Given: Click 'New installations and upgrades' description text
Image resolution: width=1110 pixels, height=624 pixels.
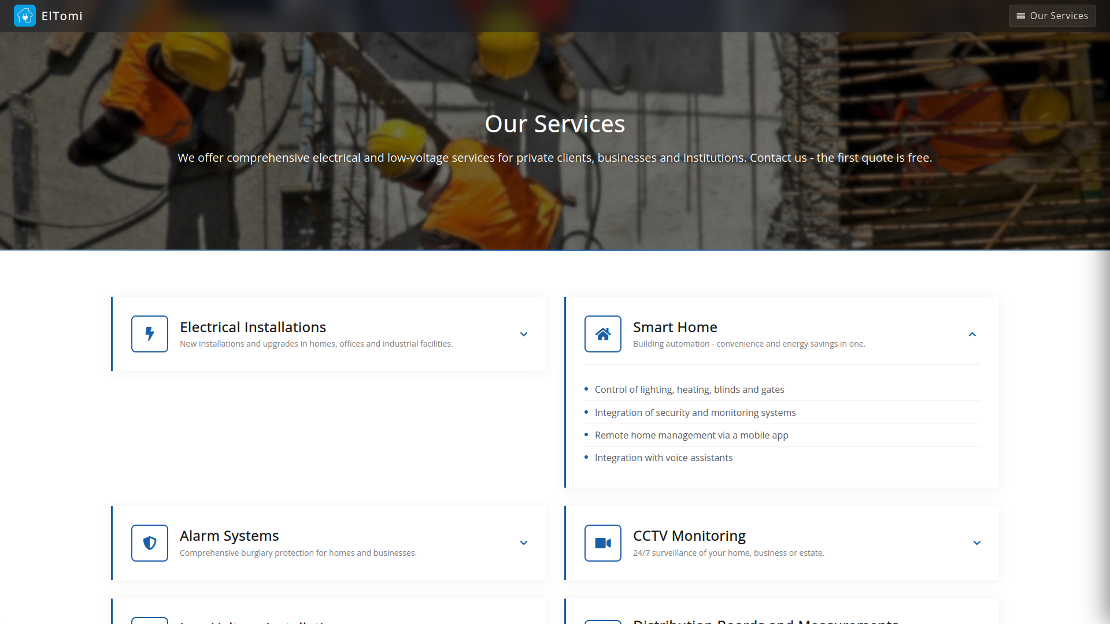Looking at the screenshot, I should click(316, 344).
